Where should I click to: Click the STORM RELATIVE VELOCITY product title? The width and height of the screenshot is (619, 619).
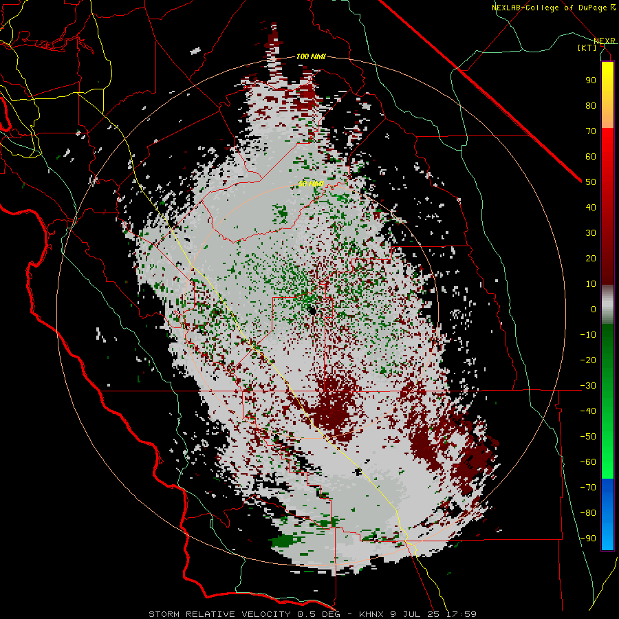(219, 614)
